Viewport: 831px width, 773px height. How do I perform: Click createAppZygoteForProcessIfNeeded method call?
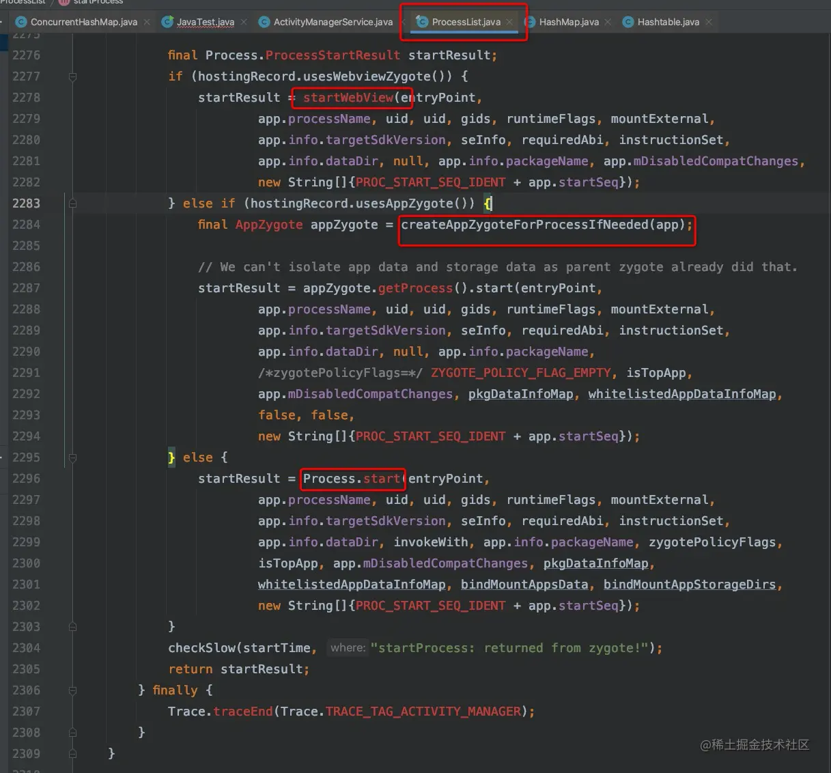[524, 225]
